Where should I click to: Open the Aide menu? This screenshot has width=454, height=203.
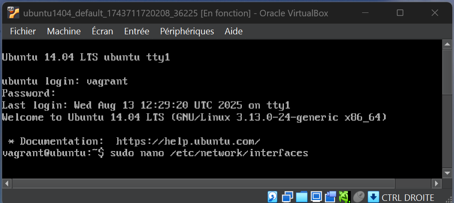pyautogui.click(x=234, y=31)
